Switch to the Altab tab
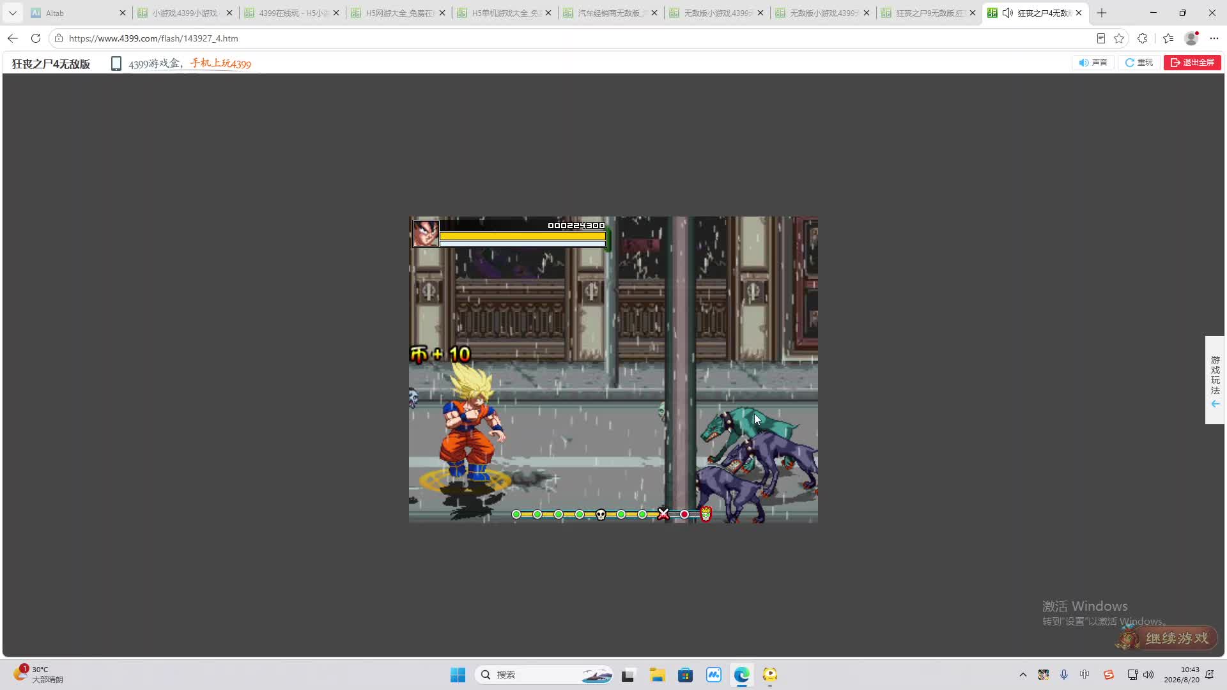 pos(78,13)
